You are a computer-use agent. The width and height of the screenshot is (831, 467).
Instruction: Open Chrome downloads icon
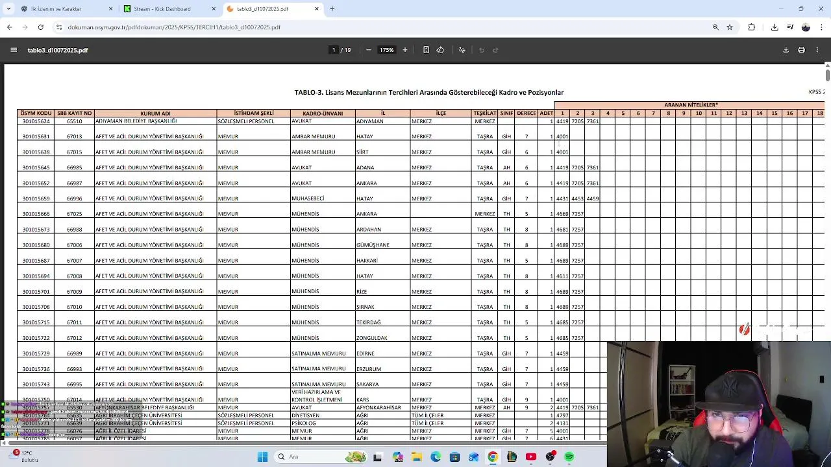pos(775,27)
